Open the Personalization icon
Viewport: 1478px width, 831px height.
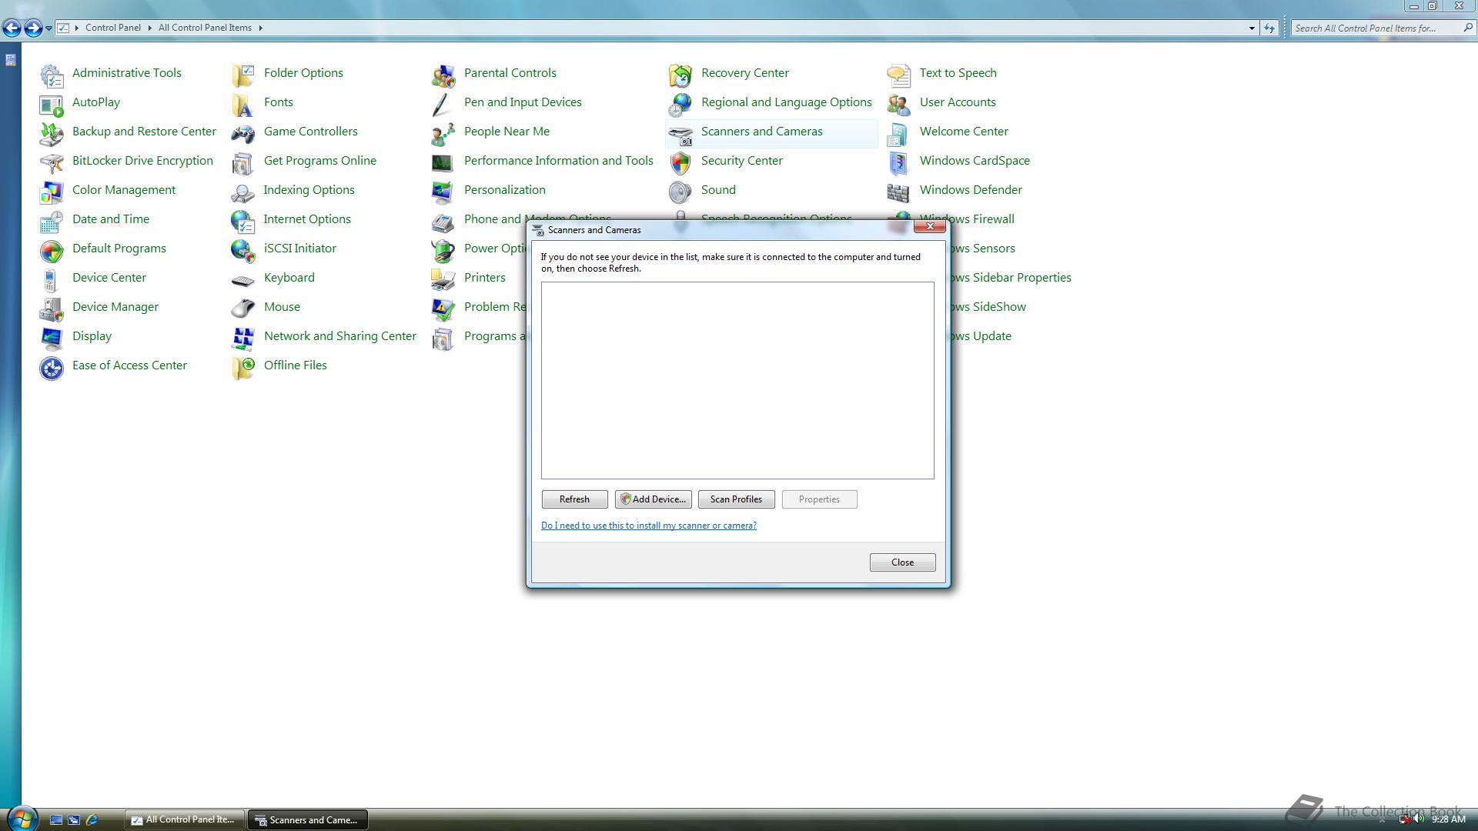tap(443, 192)
